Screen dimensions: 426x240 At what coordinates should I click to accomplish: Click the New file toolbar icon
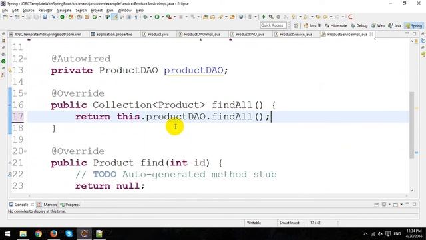pyautogui.click(x=5, y=17)
